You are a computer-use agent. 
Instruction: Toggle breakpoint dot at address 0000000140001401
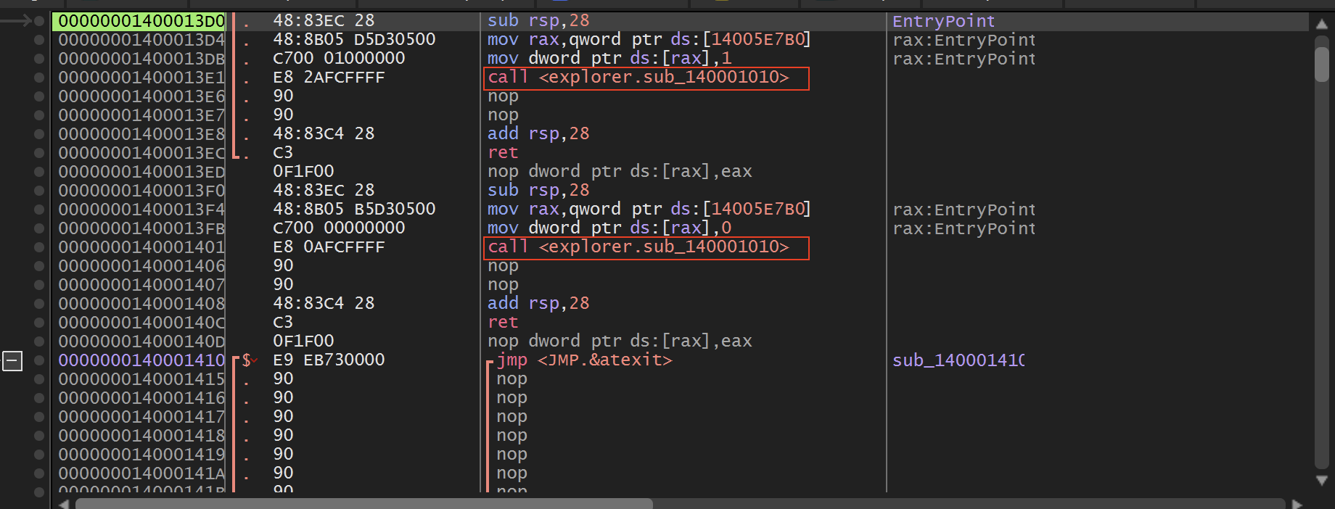(39, 247)
